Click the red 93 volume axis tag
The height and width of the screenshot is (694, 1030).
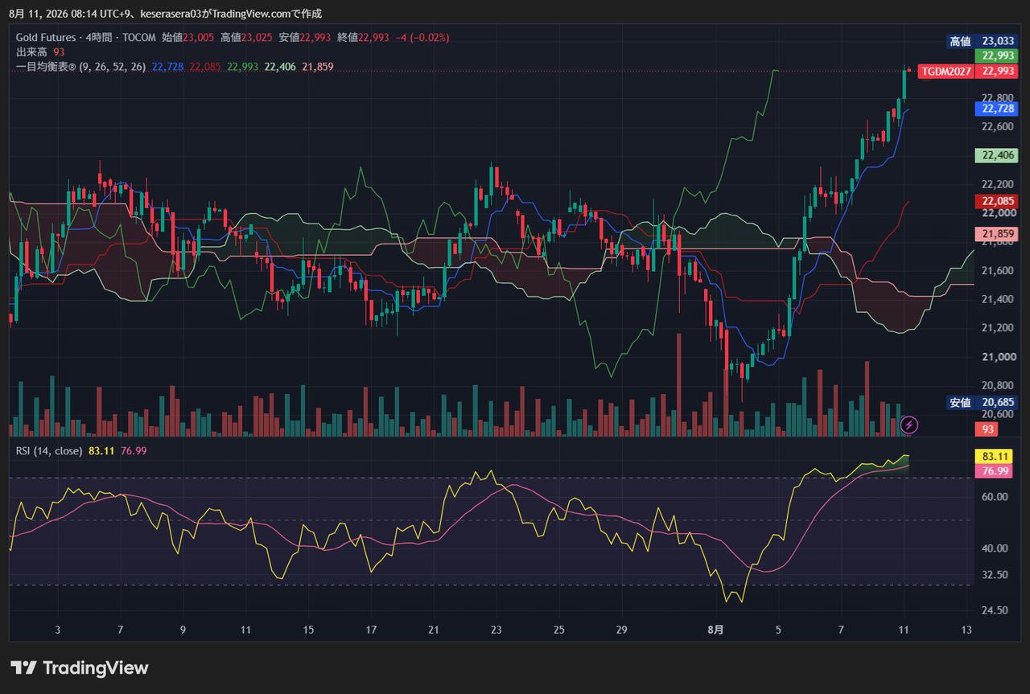click(x=987, y=429)
